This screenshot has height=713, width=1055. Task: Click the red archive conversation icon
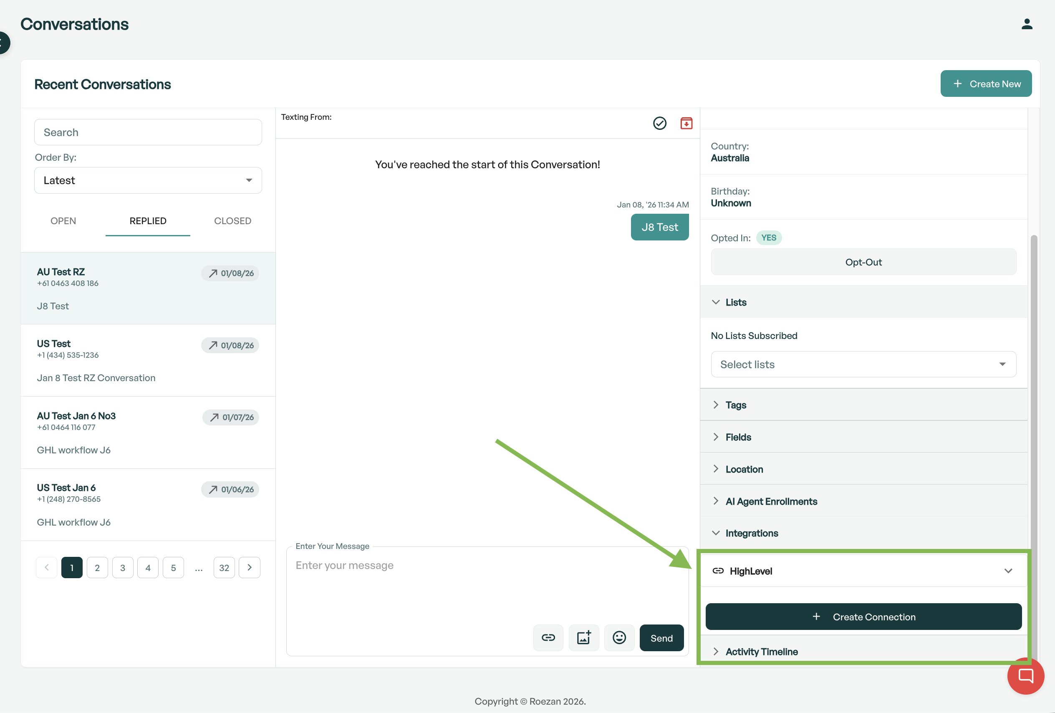[x=686, y=123]
